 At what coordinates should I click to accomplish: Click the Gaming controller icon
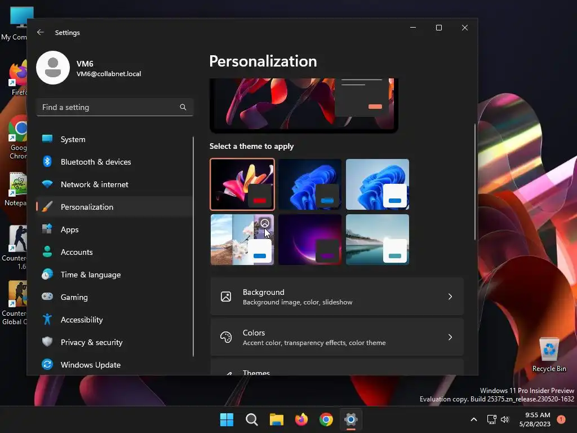pos(47,297)
